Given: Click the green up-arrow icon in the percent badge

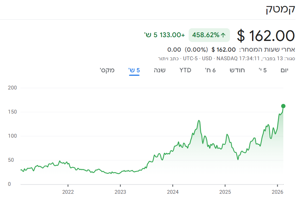Looking at the screenshot, I should (x=223, y=35).
